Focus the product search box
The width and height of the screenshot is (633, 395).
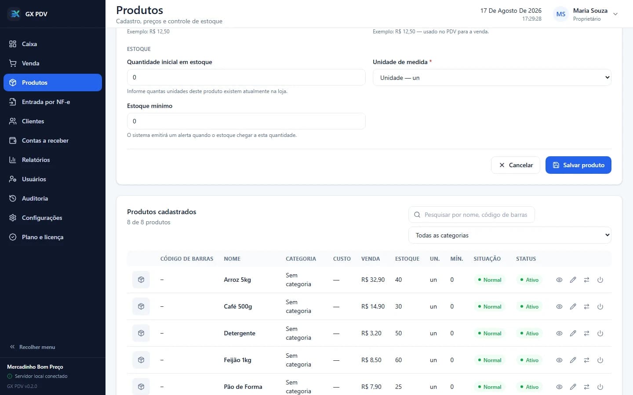pos(472,215)
